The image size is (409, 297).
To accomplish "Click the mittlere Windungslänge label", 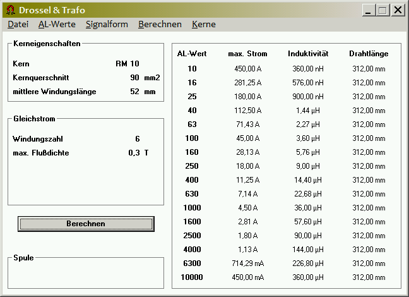I will [54, 92].
